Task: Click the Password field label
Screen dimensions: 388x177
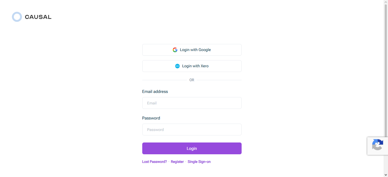Action: (x=151, y=118)
